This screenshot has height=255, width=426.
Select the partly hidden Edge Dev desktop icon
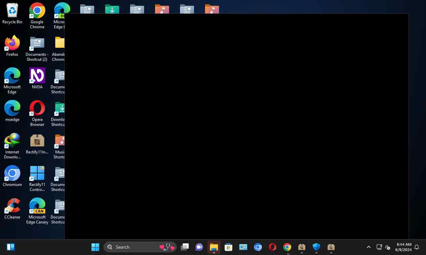59,16
